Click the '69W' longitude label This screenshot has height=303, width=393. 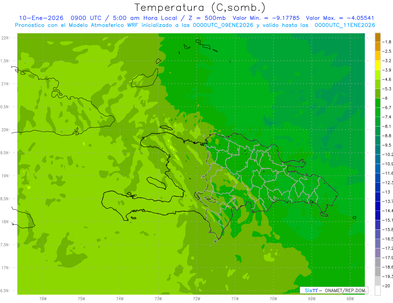(x=311, y=299)
